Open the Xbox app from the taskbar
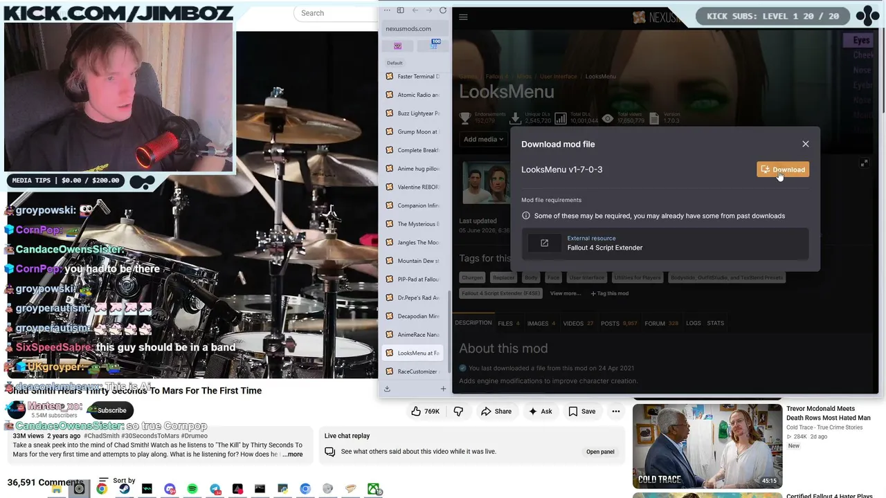Image resolution: width=886 pixels, height=498 pixels. click(x=374, y=489)
